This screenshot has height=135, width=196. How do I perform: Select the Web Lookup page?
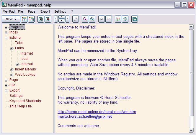pyautogui.click(x=25, y=75)
